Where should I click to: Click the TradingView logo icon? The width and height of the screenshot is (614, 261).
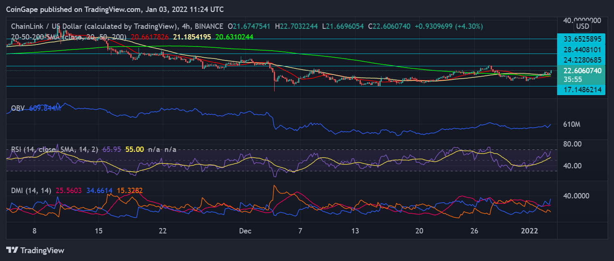pos(12,250)
